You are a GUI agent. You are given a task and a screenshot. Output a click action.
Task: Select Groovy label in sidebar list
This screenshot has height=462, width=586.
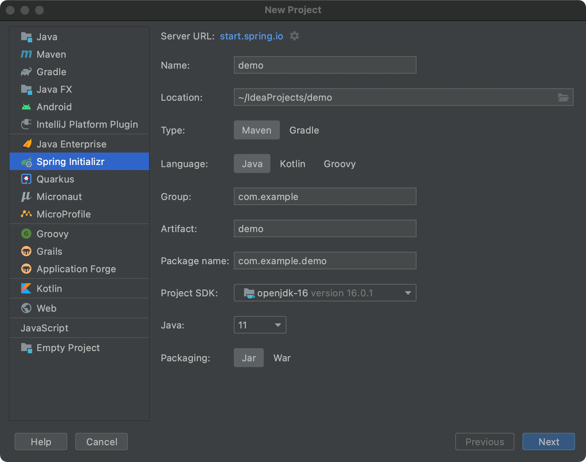53,234
